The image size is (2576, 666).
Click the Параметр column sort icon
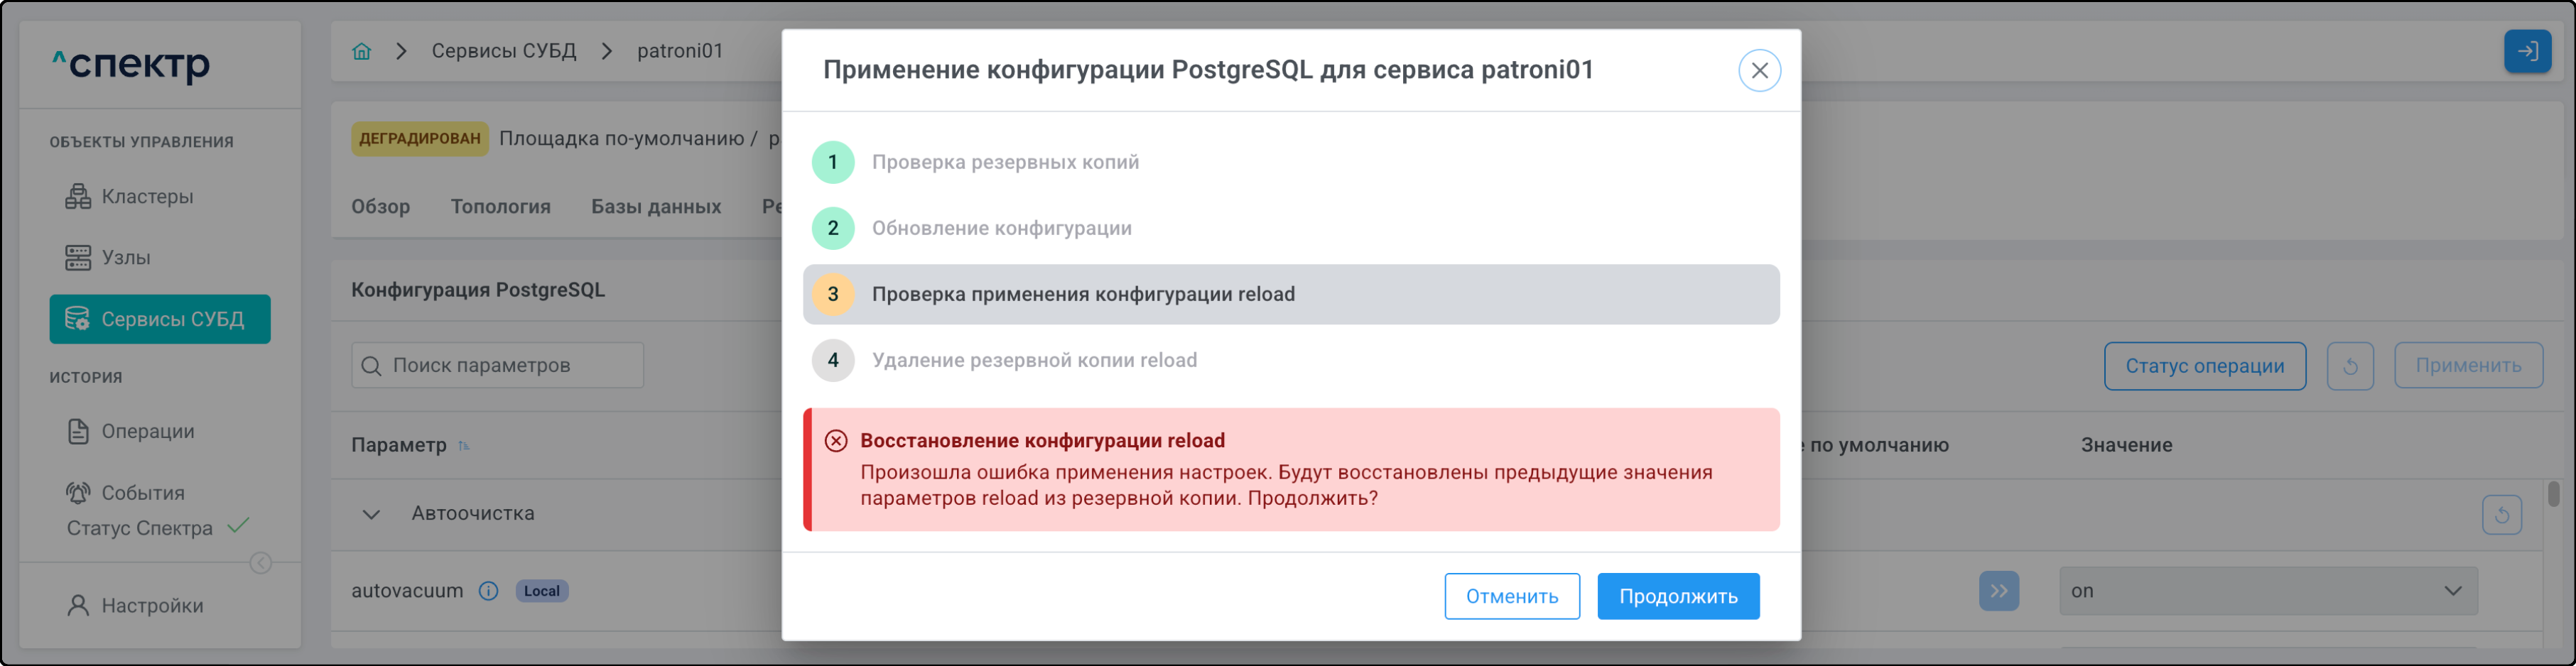point(464,446)
